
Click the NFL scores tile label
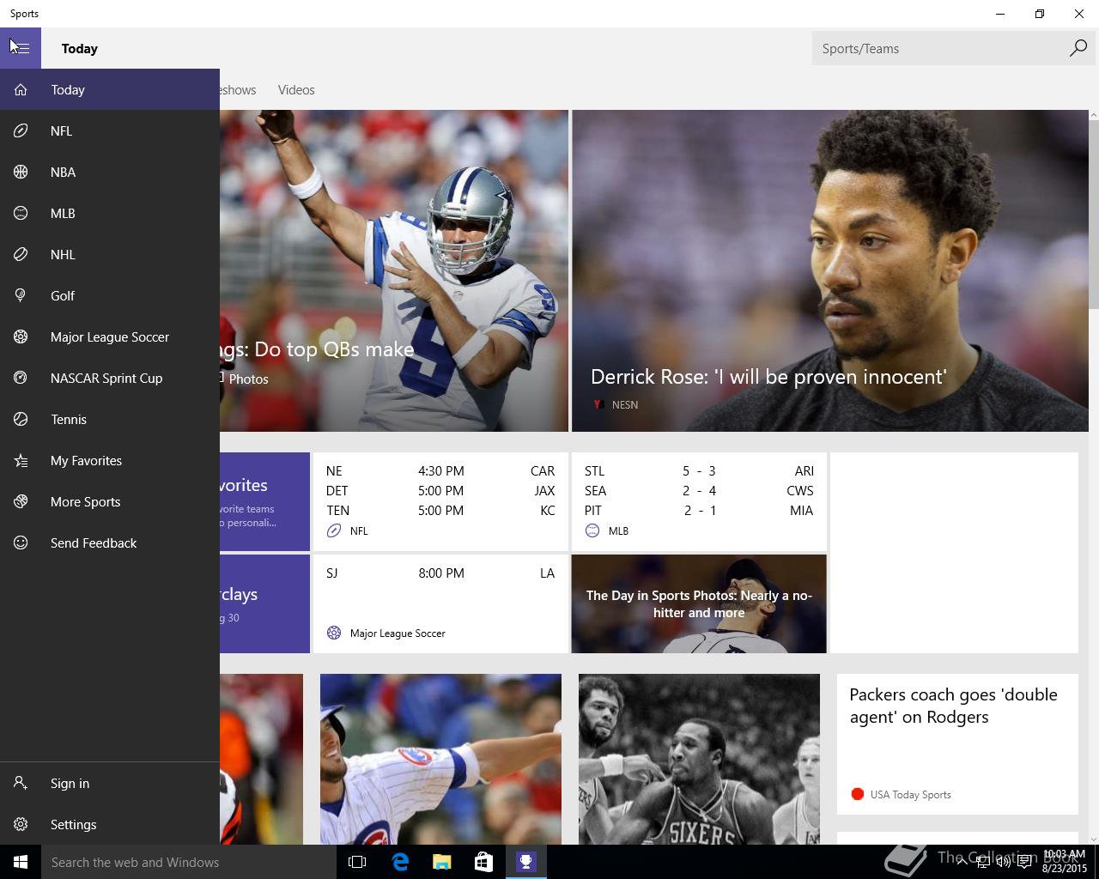point(359,531)
